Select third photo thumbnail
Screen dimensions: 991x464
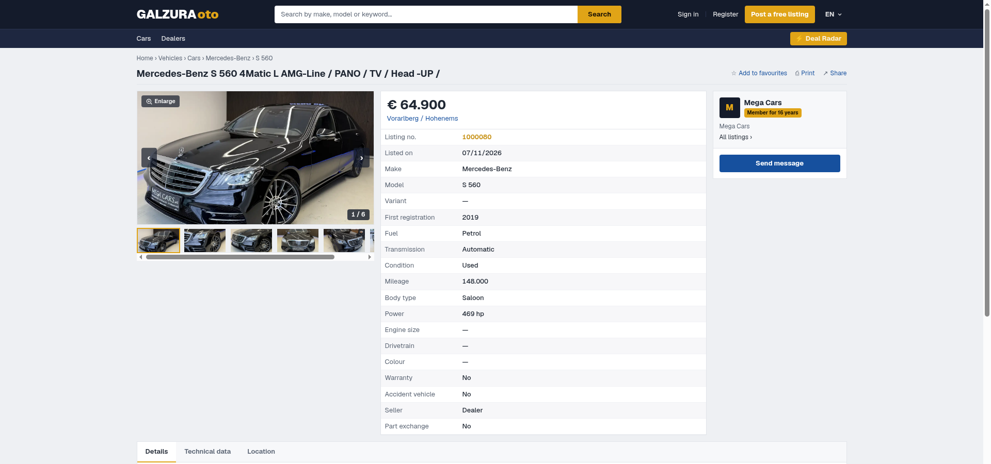pos(251,240)
